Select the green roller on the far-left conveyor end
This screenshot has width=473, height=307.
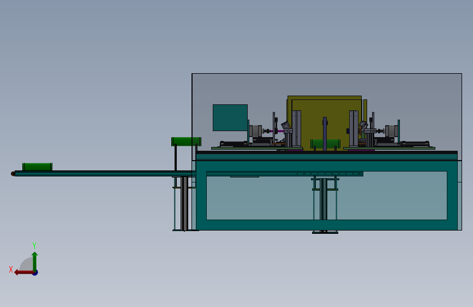38,167
